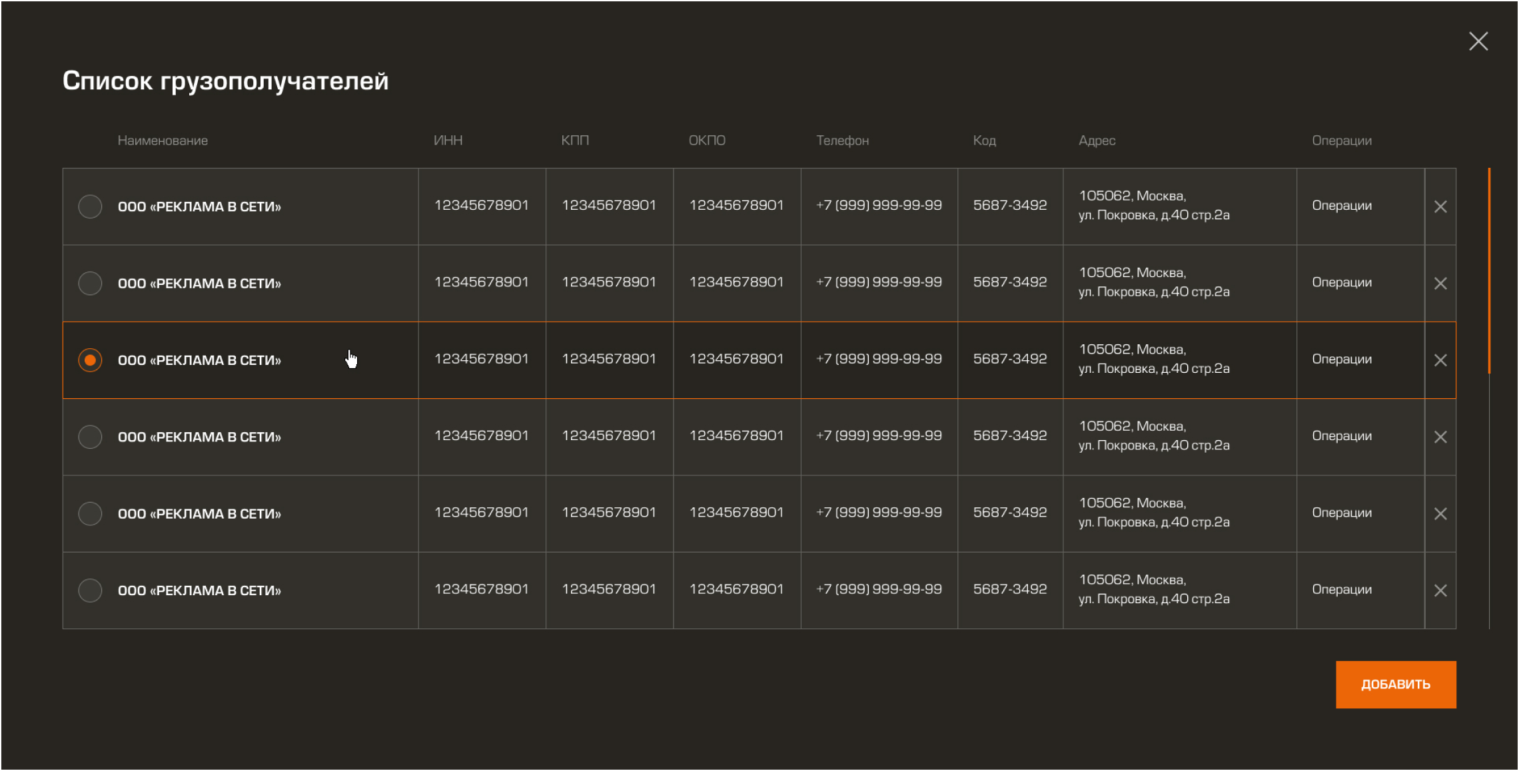Open Операции in the last row
This screenshot has height=771, width=1519.
tap(1341, 590)
